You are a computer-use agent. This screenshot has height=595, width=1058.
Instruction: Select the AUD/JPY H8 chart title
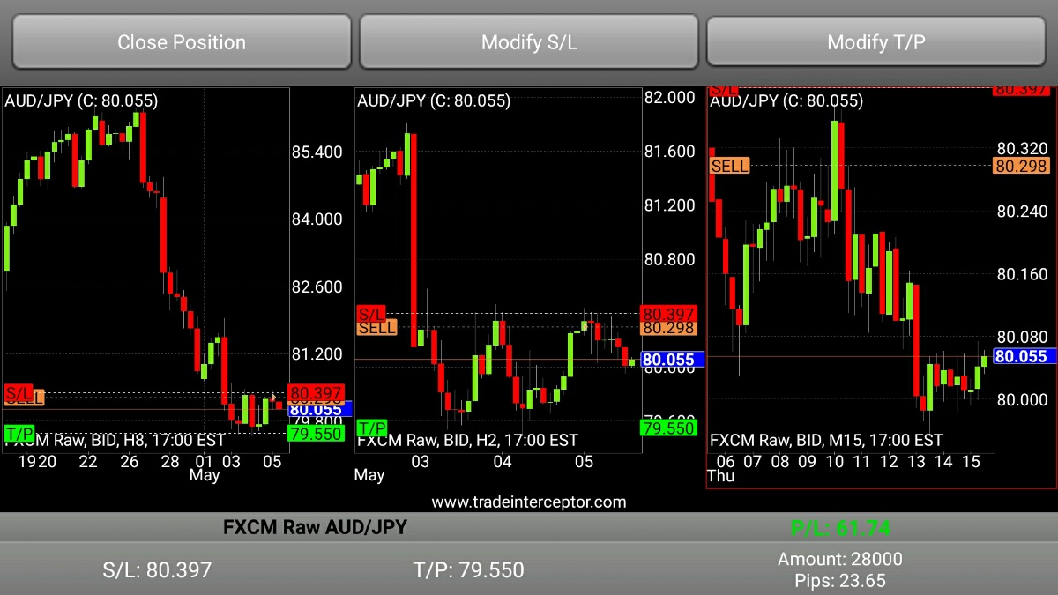81,100
